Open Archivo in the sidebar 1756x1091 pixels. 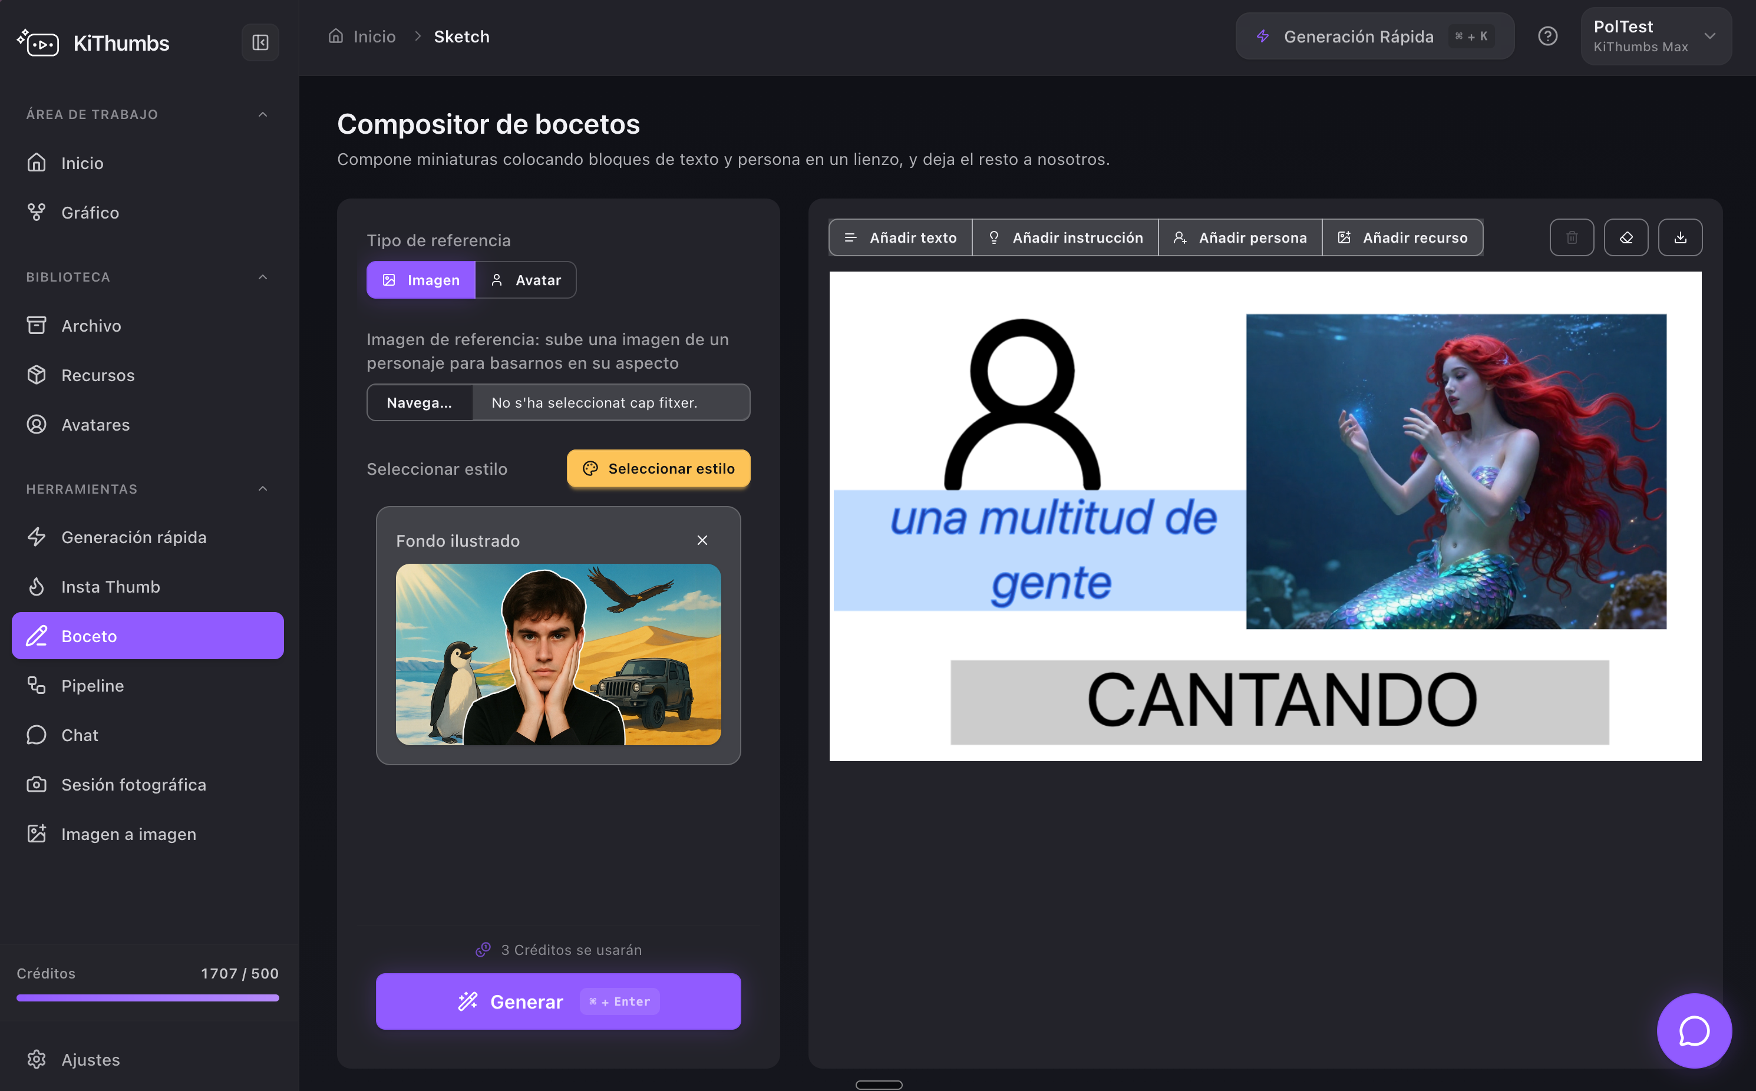pos(148,325)
